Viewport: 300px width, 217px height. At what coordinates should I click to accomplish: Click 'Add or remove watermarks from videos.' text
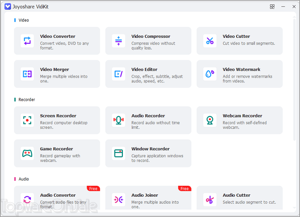(247, 79)
